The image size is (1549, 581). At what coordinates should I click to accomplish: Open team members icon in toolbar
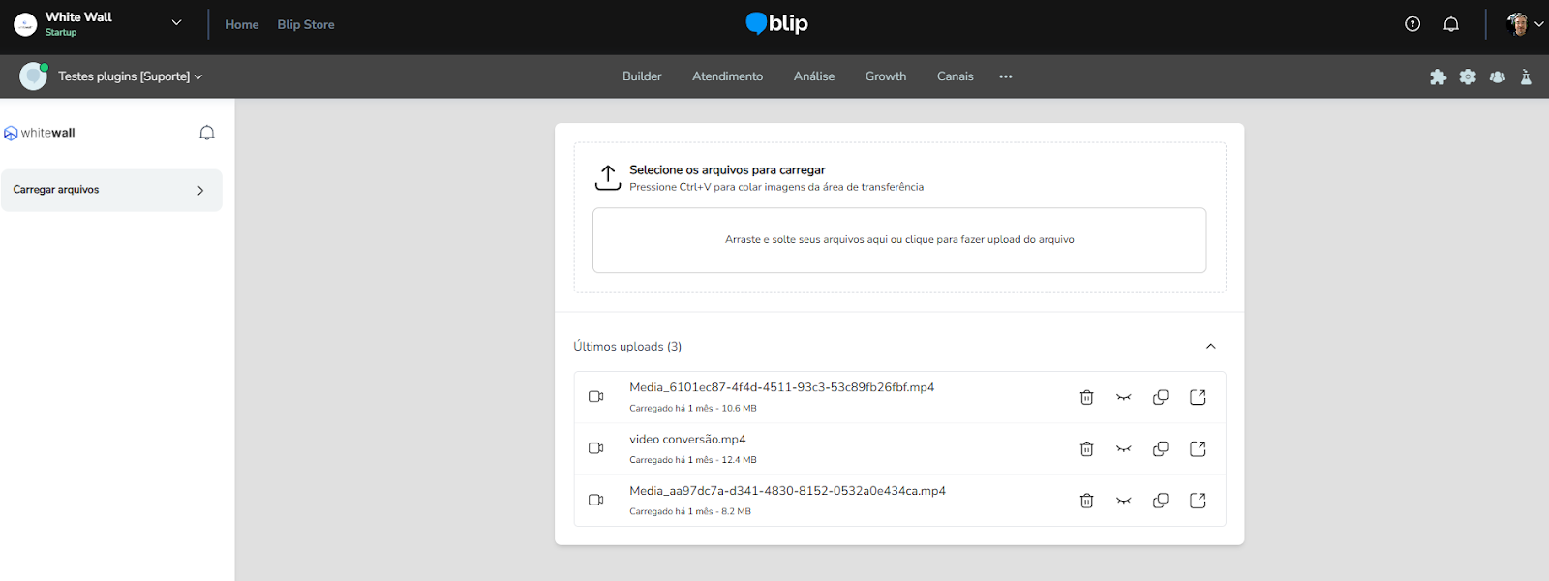tap(1498, 77)
